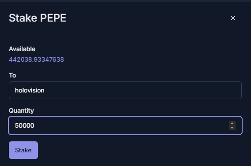251x166 pixels.
Task: Select the quantity spinner control
Action: [x=232, y=125]
